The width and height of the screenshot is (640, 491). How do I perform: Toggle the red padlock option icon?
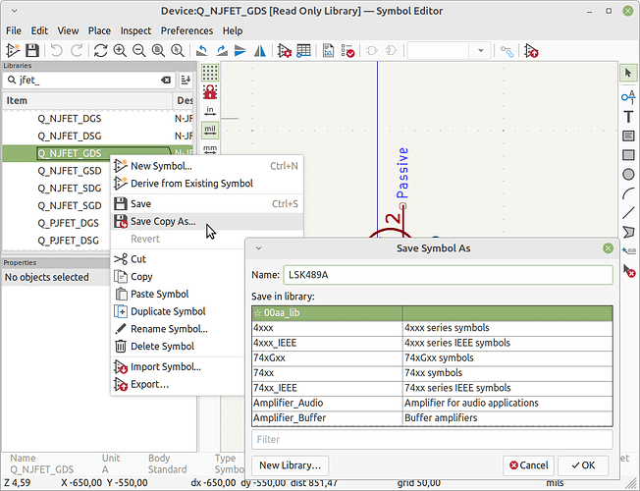[210, 92]
